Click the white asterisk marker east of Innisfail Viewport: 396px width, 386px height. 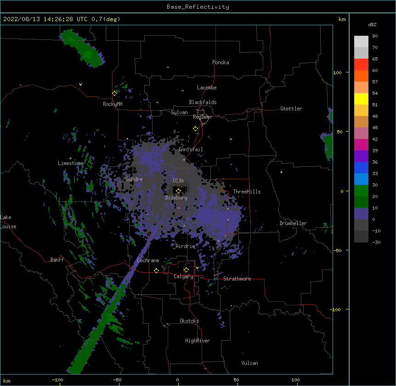pyautogui.click(x=231, y=139)
